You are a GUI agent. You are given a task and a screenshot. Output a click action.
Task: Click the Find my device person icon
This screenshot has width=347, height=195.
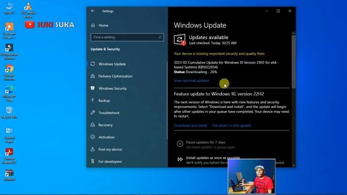pos(93,149)
